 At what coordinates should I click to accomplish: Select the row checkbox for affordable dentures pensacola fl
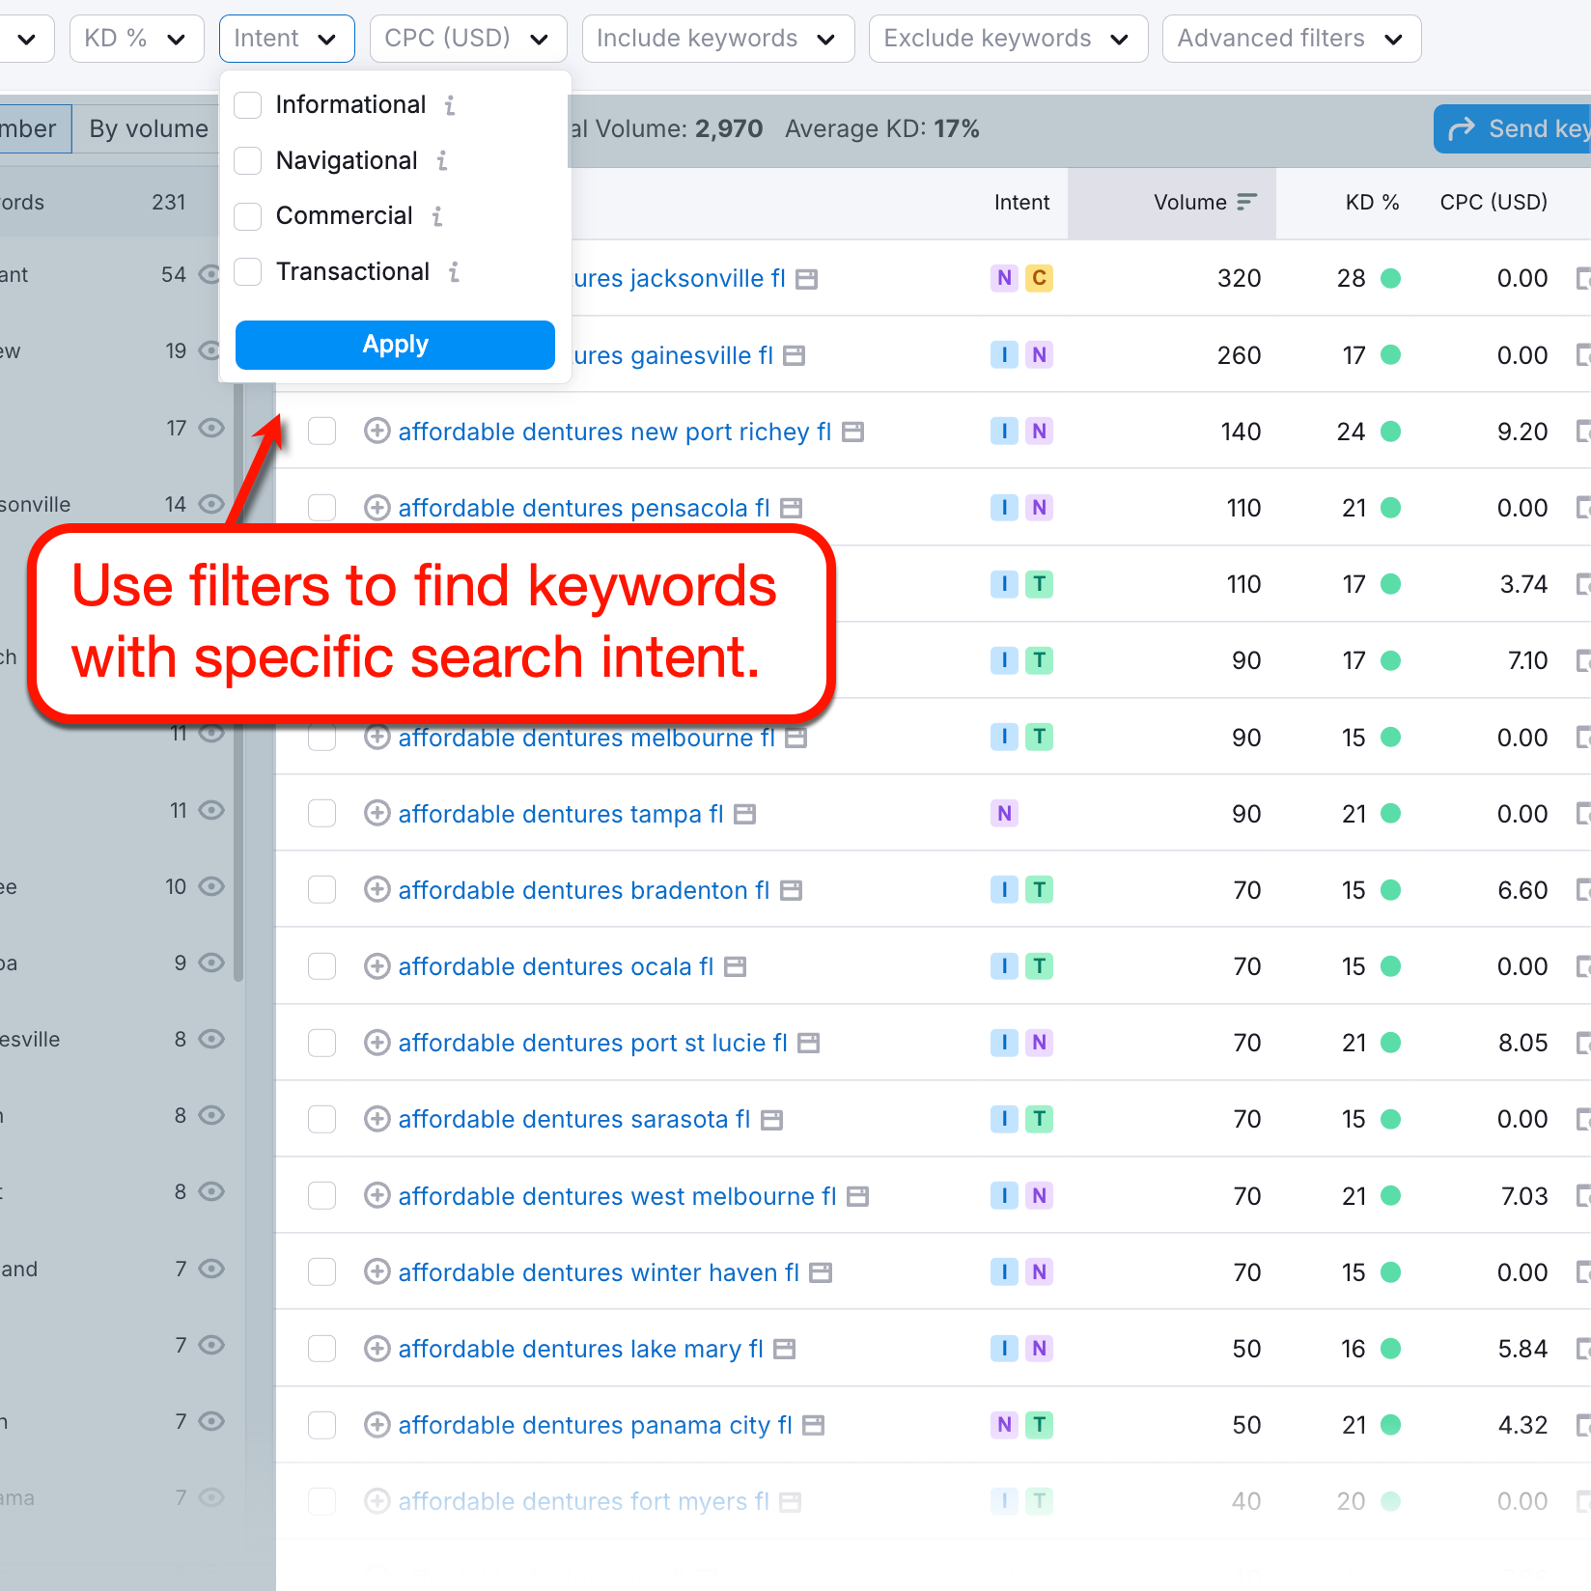pyautogui.click(x=321, y=507)
